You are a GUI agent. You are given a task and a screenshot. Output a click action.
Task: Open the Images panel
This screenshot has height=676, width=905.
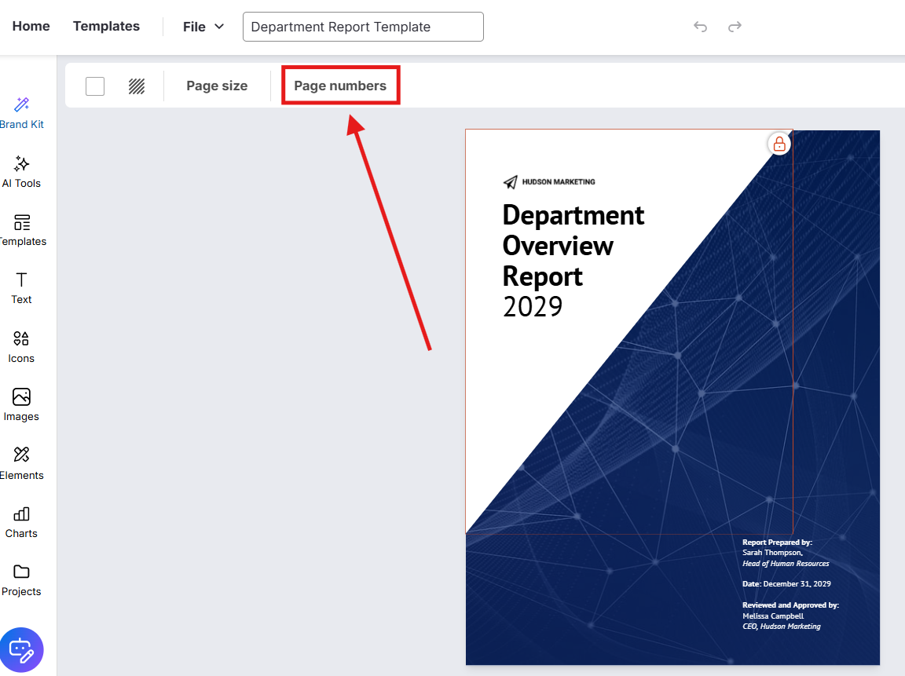(x=22, y=405)
